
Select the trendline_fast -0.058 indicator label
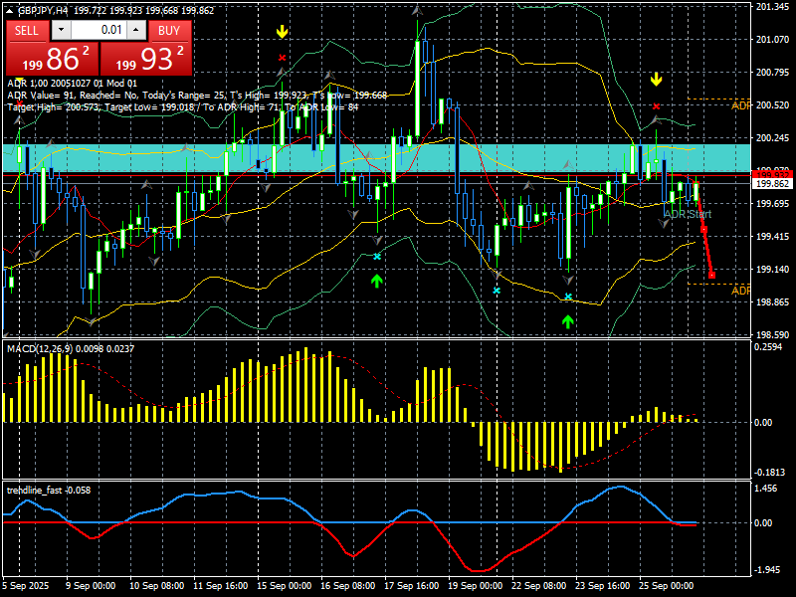[49, 491]
